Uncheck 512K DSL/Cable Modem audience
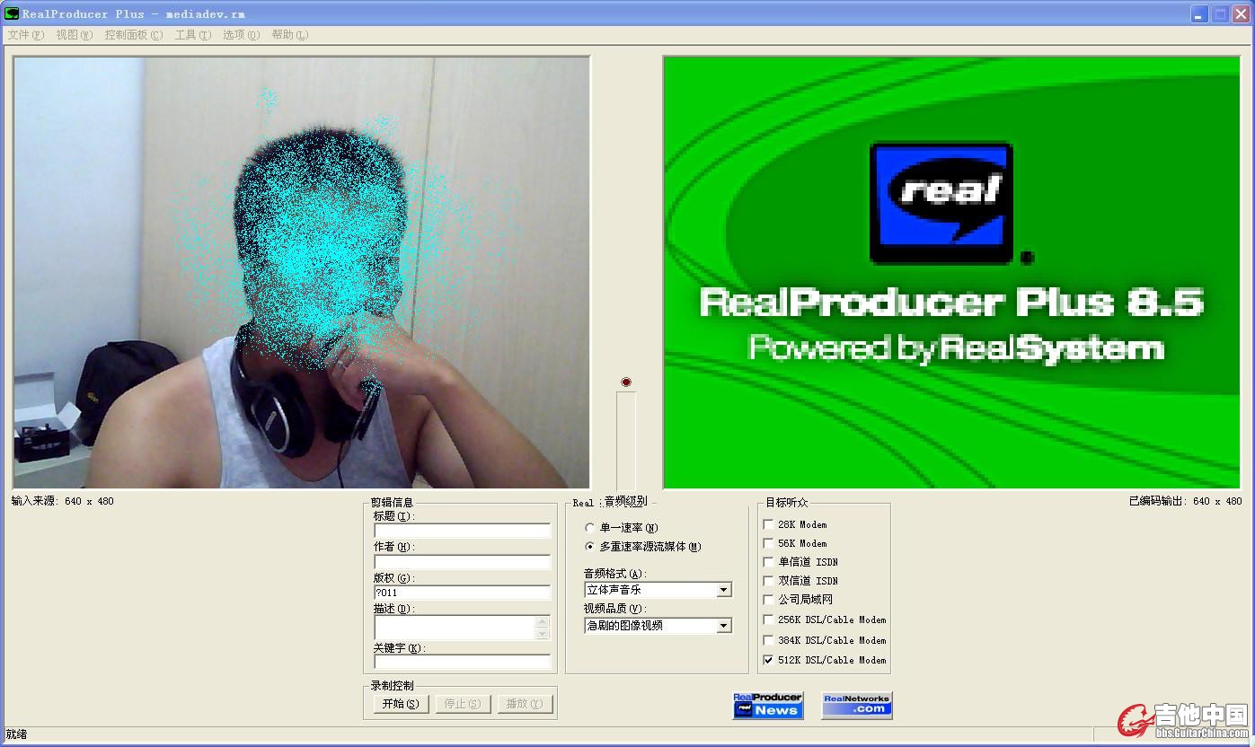The height and width of the screenshot is (747, 1255). tap(768, 660)
